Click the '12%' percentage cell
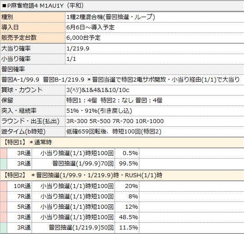Screen dimensions: 244x234 [127, 207]
